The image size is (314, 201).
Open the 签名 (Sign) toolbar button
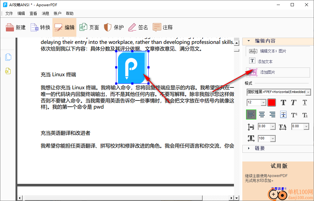click(x=138, y=27)
